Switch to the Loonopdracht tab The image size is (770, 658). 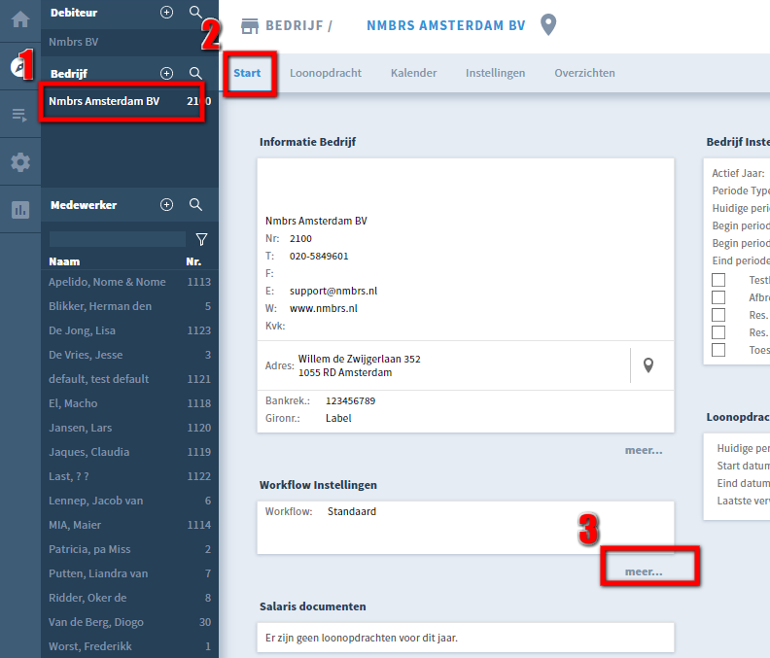[325, 73]
